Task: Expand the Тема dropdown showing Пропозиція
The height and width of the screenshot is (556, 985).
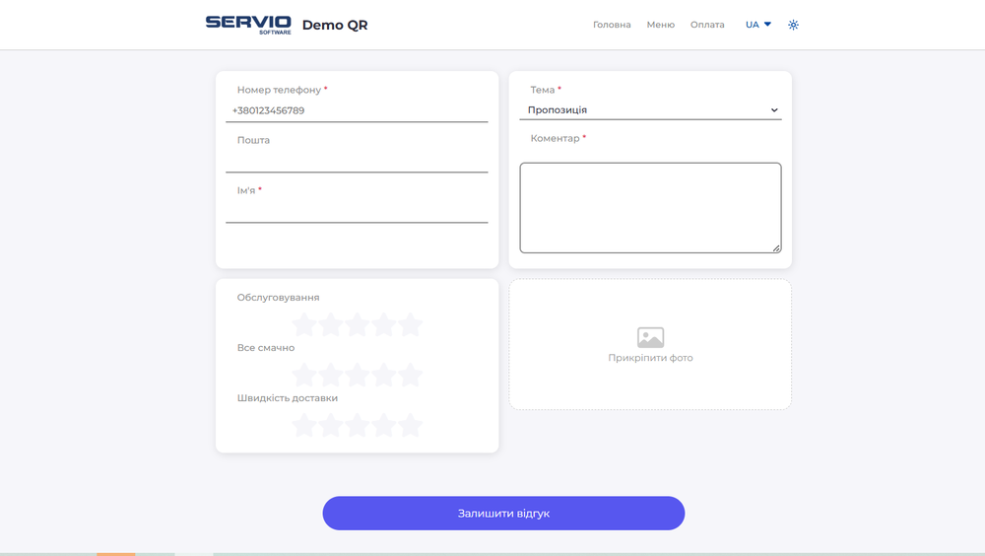Action: [x=650, y=110]
